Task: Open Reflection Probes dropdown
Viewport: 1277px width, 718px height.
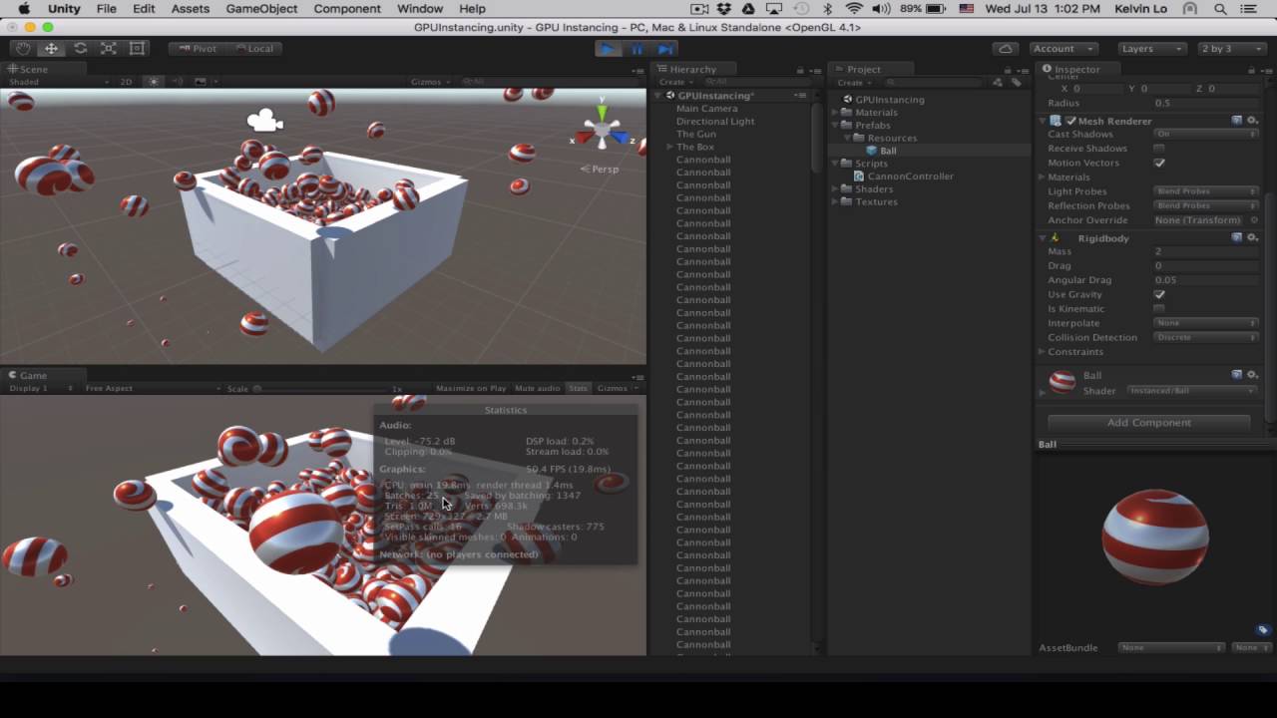Action: [x=1206, y=205]
